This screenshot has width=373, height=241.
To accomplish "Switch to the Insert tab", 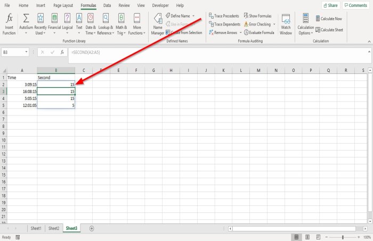I will coord(40,5).
